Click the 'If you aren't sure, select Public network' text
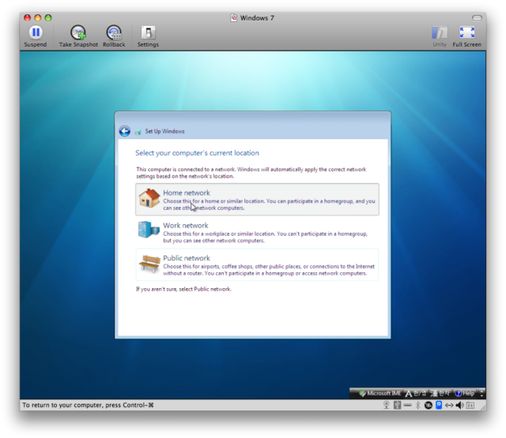 click(x=183, y=289)
